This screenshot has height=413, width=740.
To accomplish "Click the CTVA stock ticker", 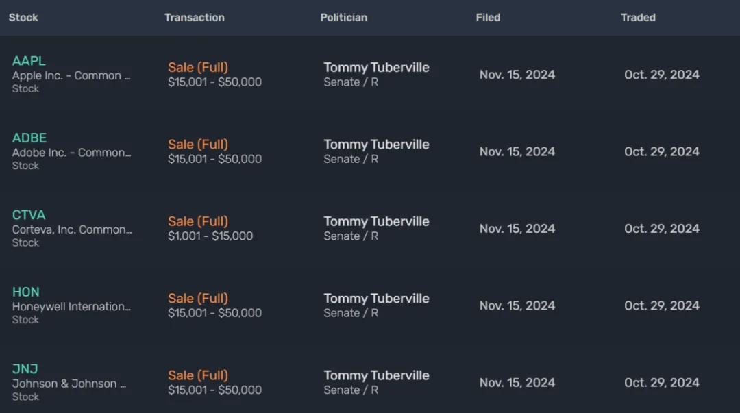I will tap(29, 215).
